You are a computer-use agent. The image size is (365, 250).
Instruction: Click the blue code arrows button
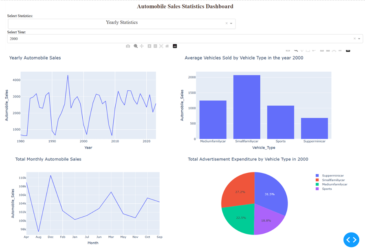click(x=351, y=240)
